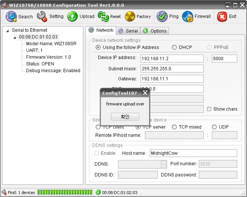Click the Port number field 3030
Image resolution: width=247 pixels, height=197 pixels.
tap(218, 164)
